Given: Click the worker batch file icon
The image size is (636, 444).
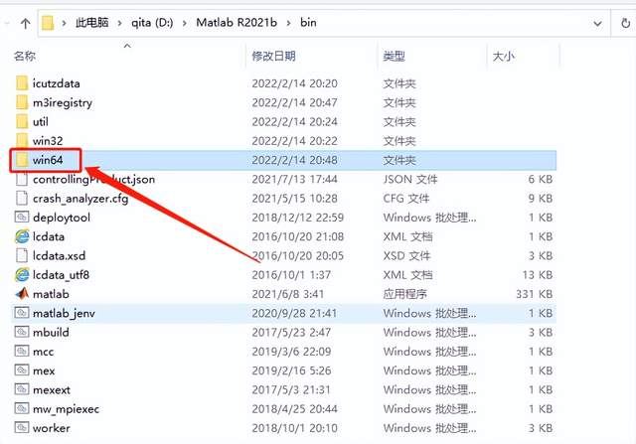Looking at the screenshot, I should click(x=22, y=428).
